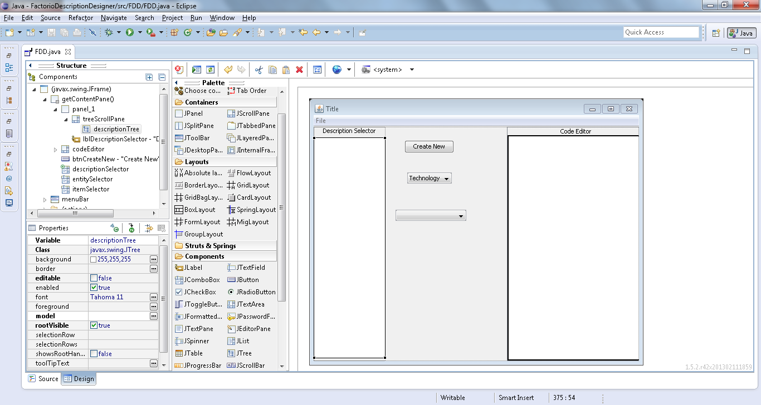Click the Java perspective button
761x405 pixels.
pyautogui.click(x=742, y=33)
